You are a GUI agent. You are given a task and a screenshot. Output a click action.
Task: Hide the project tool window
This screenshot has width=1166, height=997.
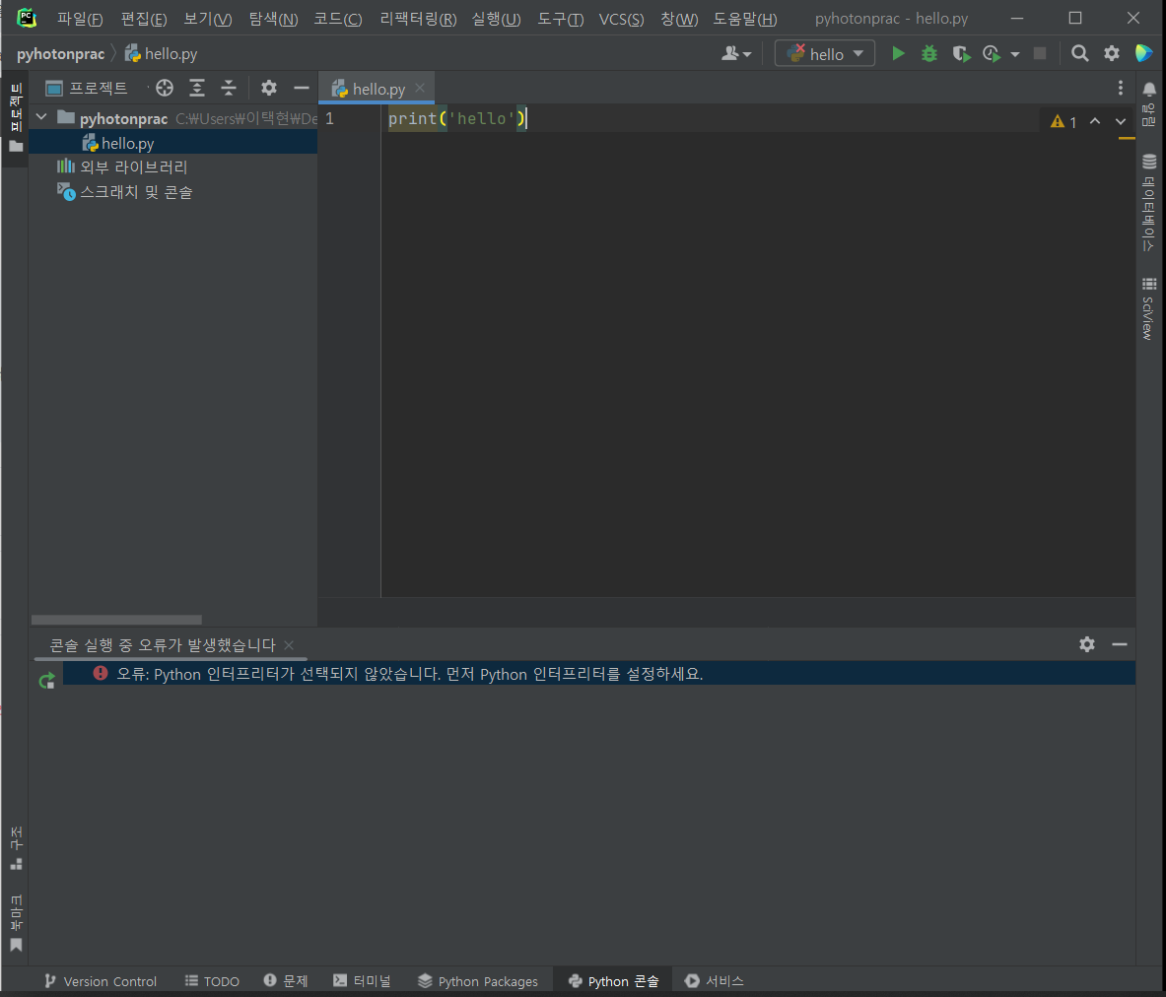point(302,89)
